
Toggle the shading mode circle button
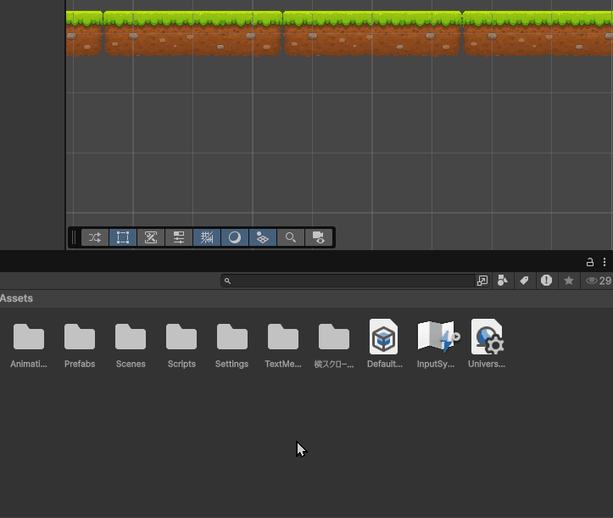pos(235,237)
